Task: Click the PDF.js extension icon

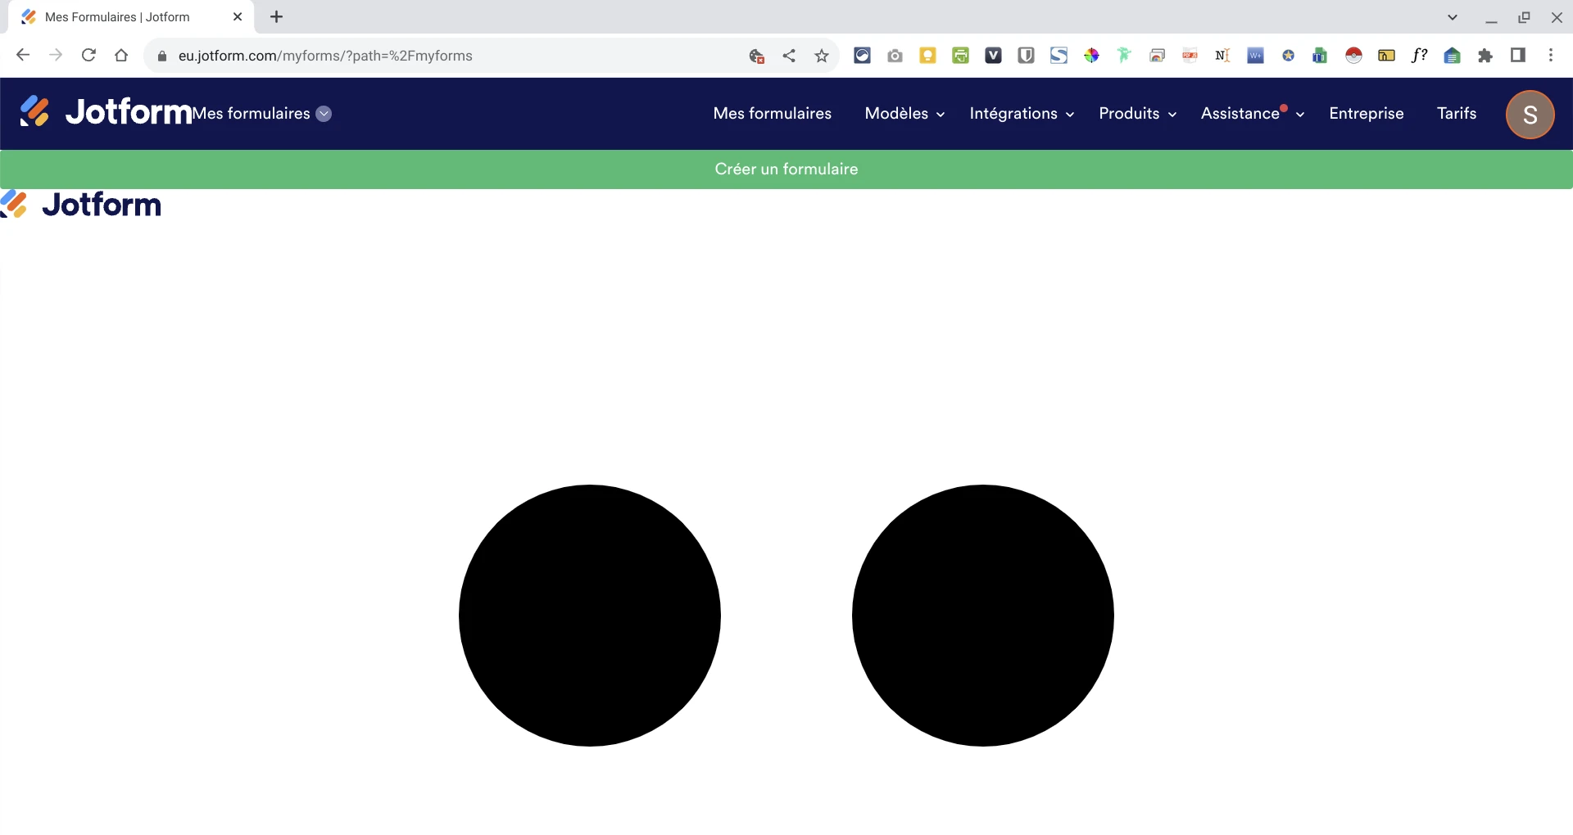Action: [1190, 55]
